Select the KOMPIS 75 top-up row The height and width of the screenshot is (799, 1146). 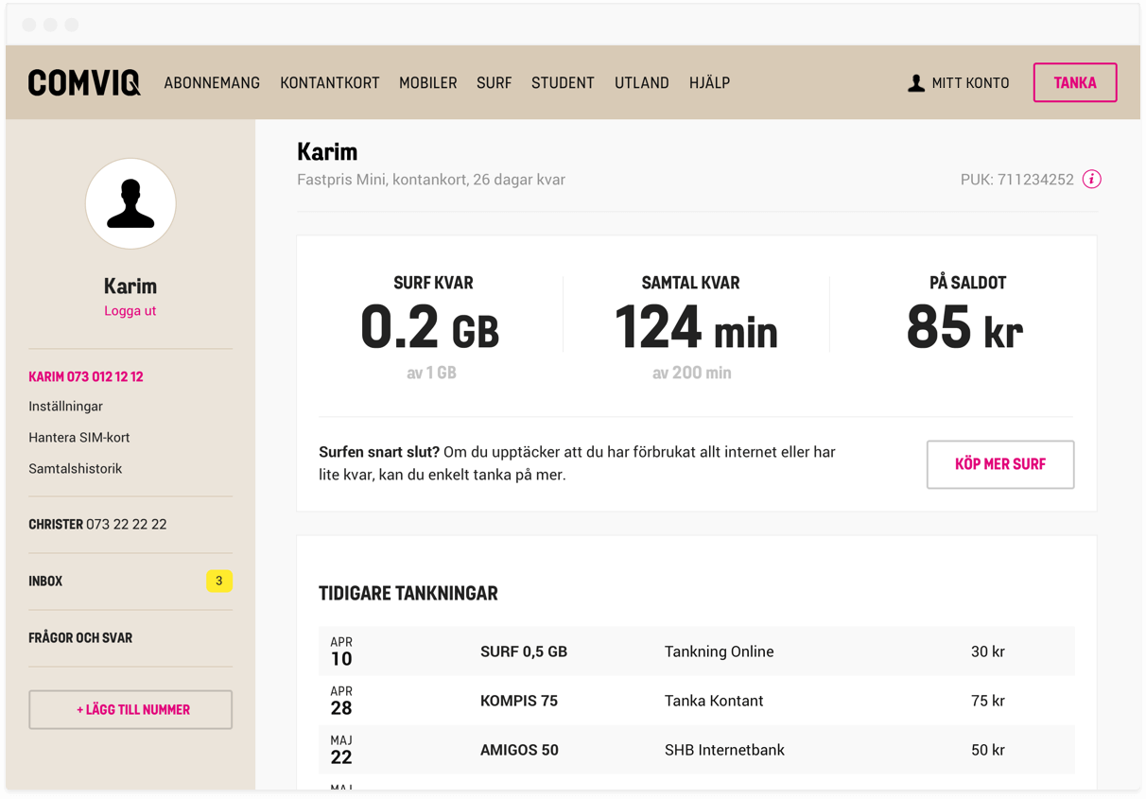coord(697,701)
